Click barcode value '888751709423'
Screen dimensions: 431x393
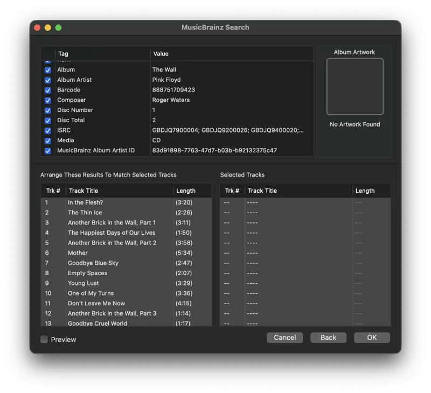[173, 90]
